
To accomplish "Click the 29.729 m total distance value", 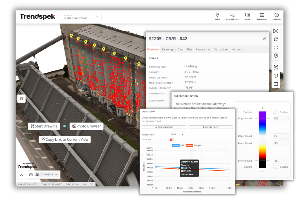I will click(x=190, y=77).
